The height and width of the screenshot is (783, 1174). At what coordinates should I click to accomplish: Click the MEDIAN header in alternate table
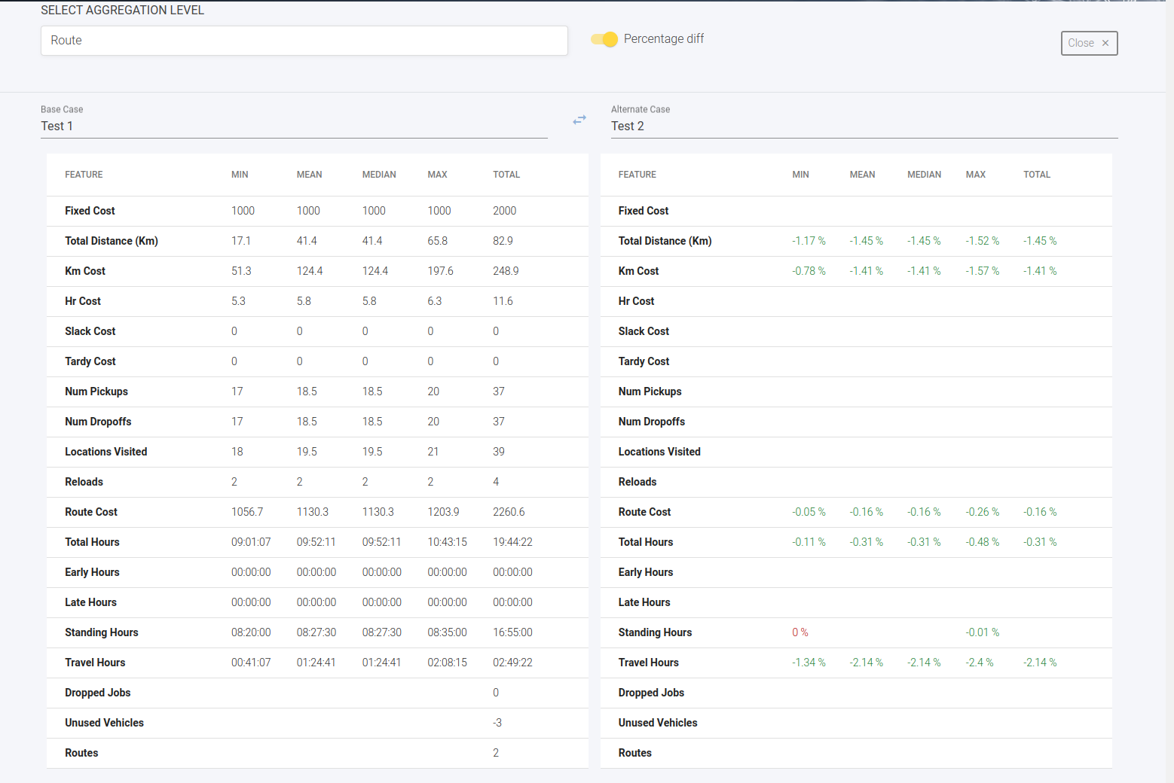click(924, 175)
